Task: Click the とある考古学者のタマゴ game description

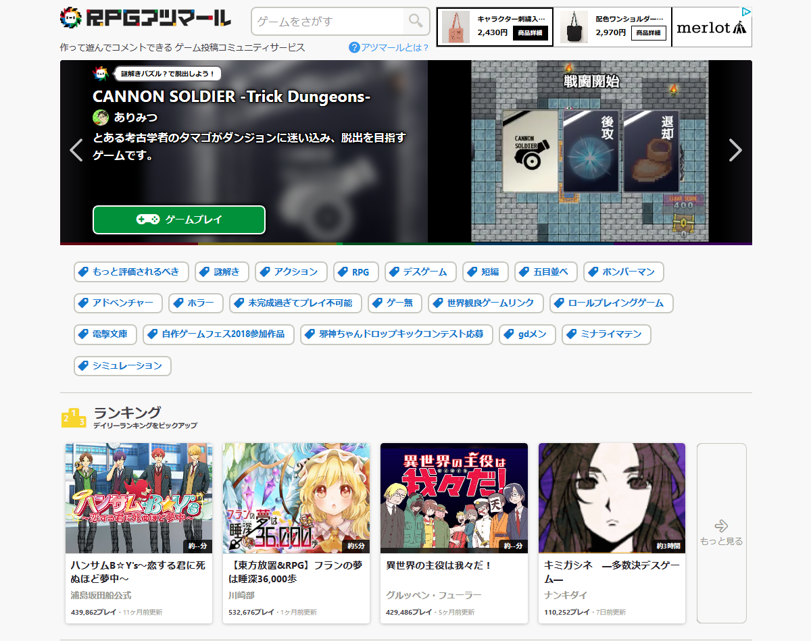Action: coord(249,147)
